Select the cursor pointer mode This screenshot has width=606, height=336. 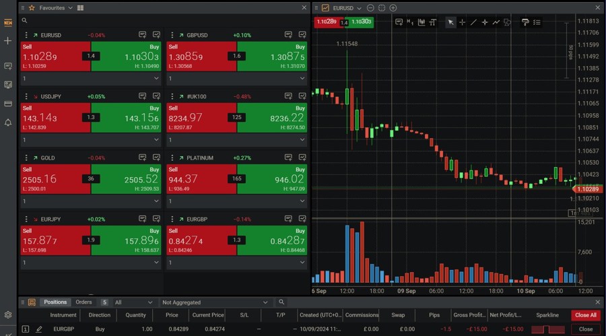pyautogui.click(x=450, y=22)
